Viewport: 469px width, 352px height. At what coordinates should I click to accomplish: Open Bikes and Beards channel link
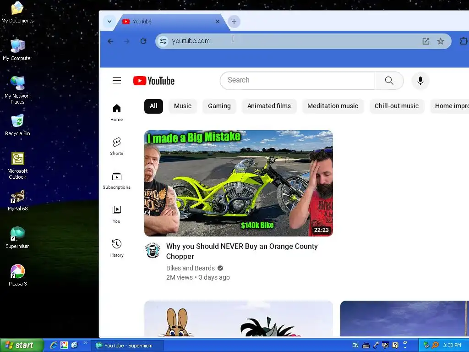tap(191, 268)
